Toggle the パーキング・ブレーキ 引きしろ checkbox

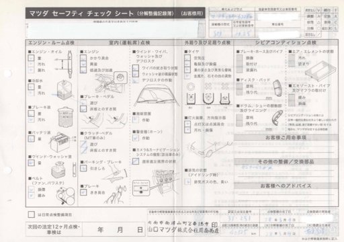point(83,168)
